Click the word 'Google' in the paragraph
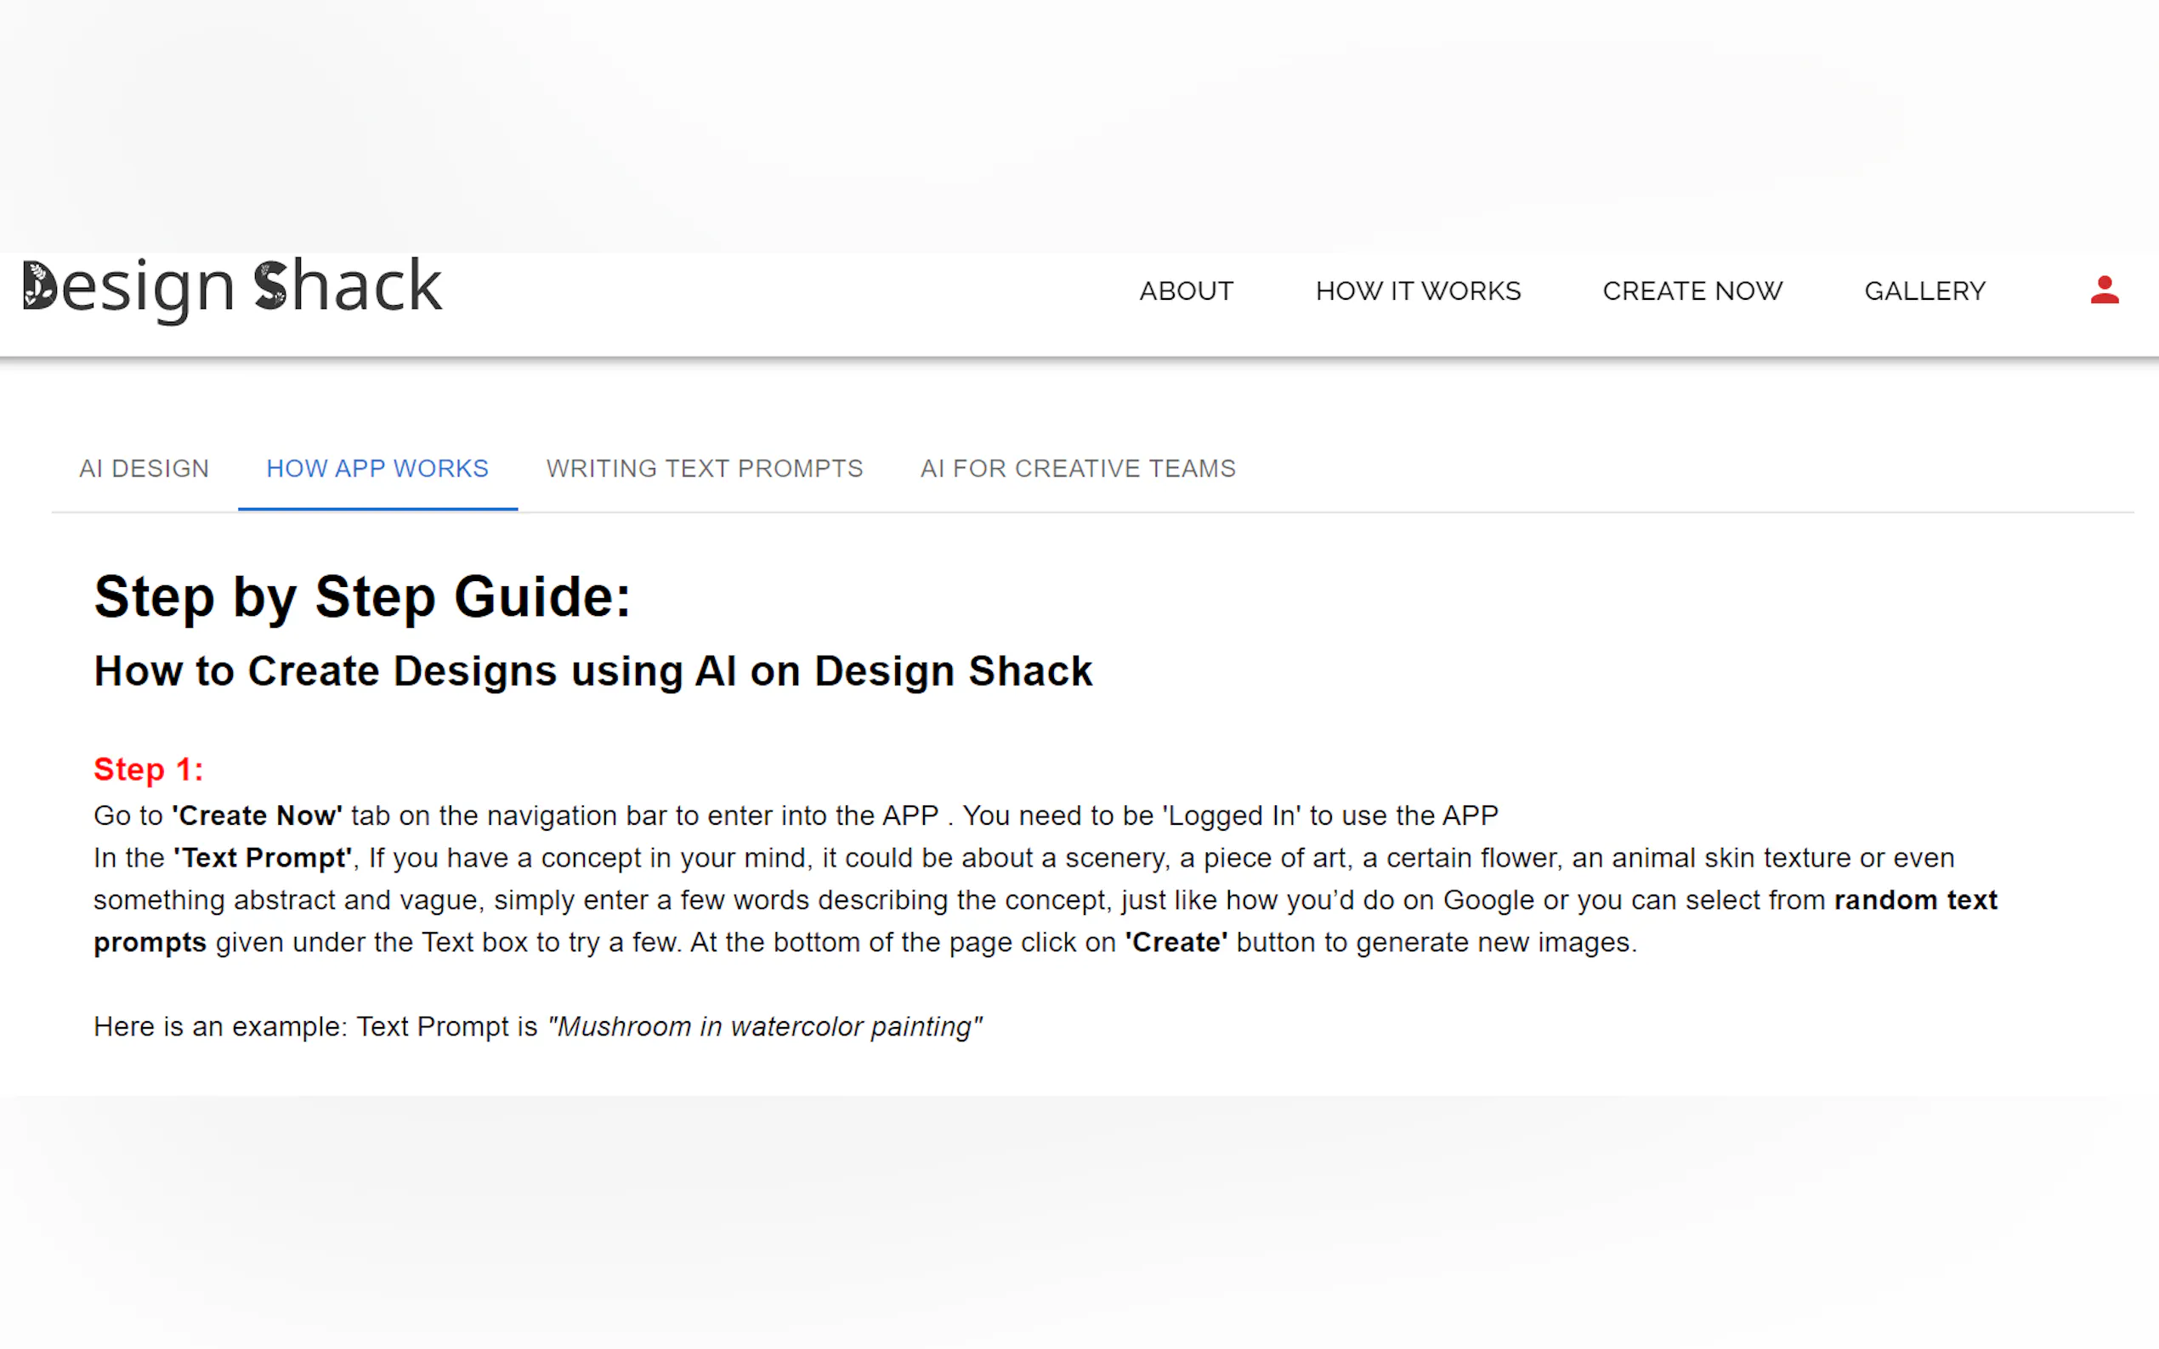 (1487, 900)
